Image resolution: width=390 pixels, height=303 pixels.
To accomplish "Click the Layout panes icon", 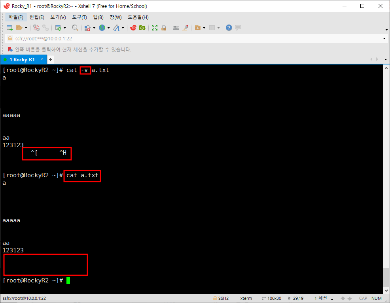I will click(x=212, y=28).
